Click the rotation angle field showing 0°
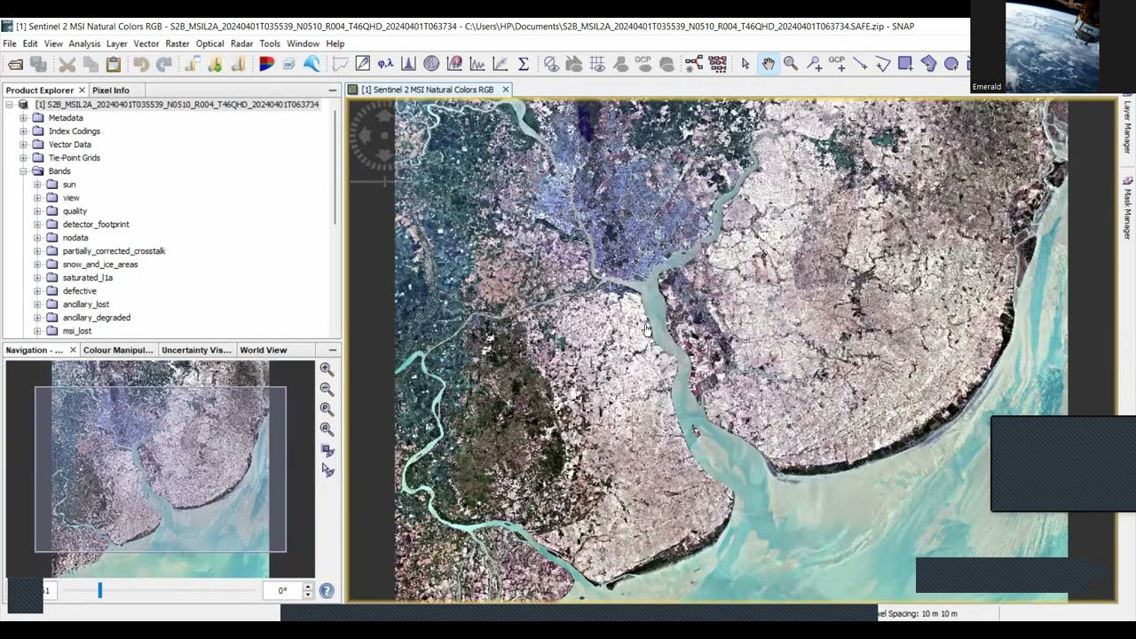This screenshot has width=1136, height=639. pos(282,590)
